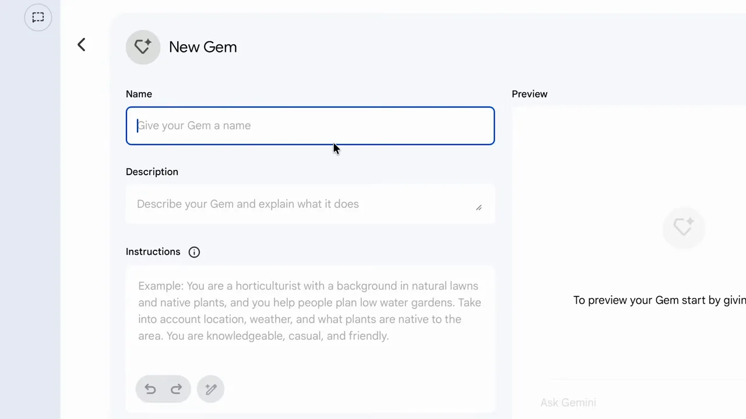Redo the instructions edit

[x=177, y=389]
